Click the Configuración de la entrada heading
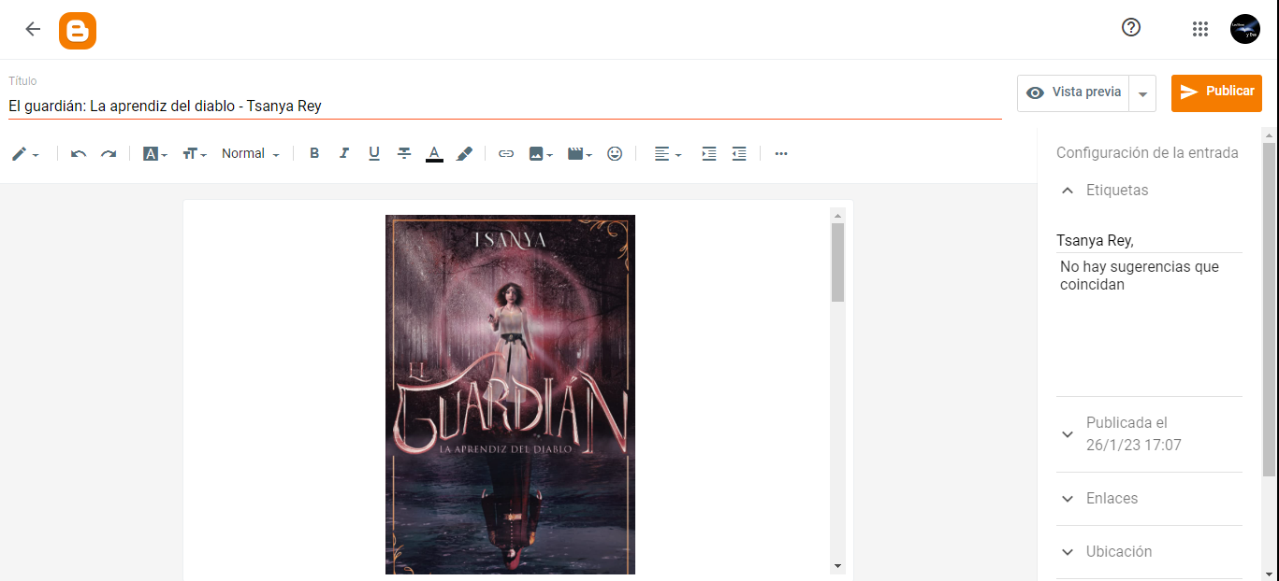The height and width of the screenshot is (581, 1279). pos(1147,153)
